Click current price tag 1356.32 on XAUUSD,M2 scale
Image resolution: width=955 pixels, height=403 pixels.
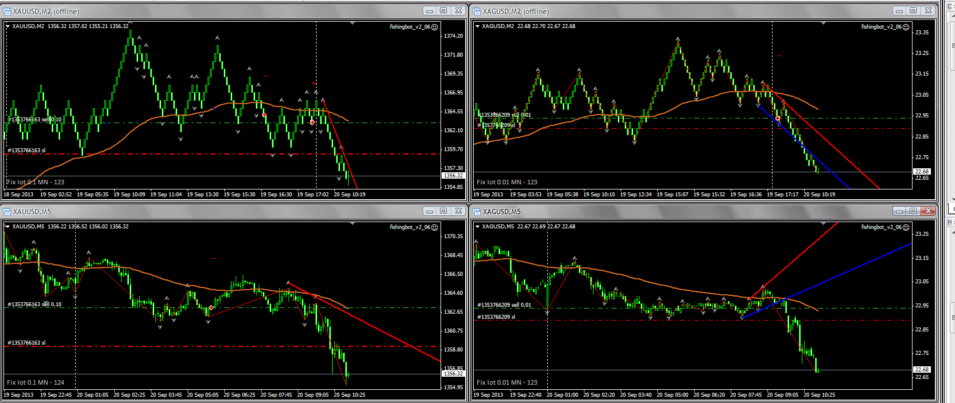click(x=453, y=176)
